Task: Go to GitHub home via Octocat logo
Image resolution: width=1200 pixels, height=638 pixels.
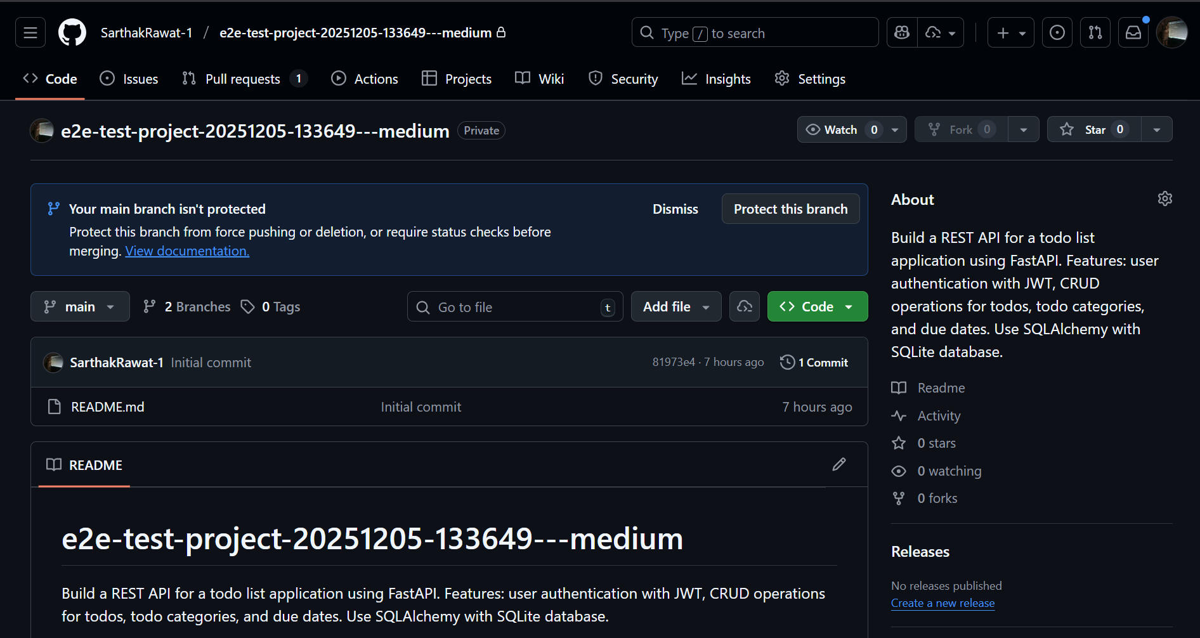Action: click(x=72, y=32)
